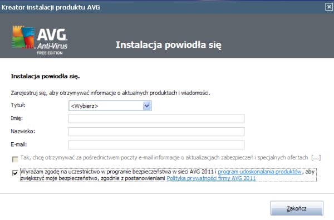Click the Zakończ button
The image size is (334, 220).
[x=297, y=208]
